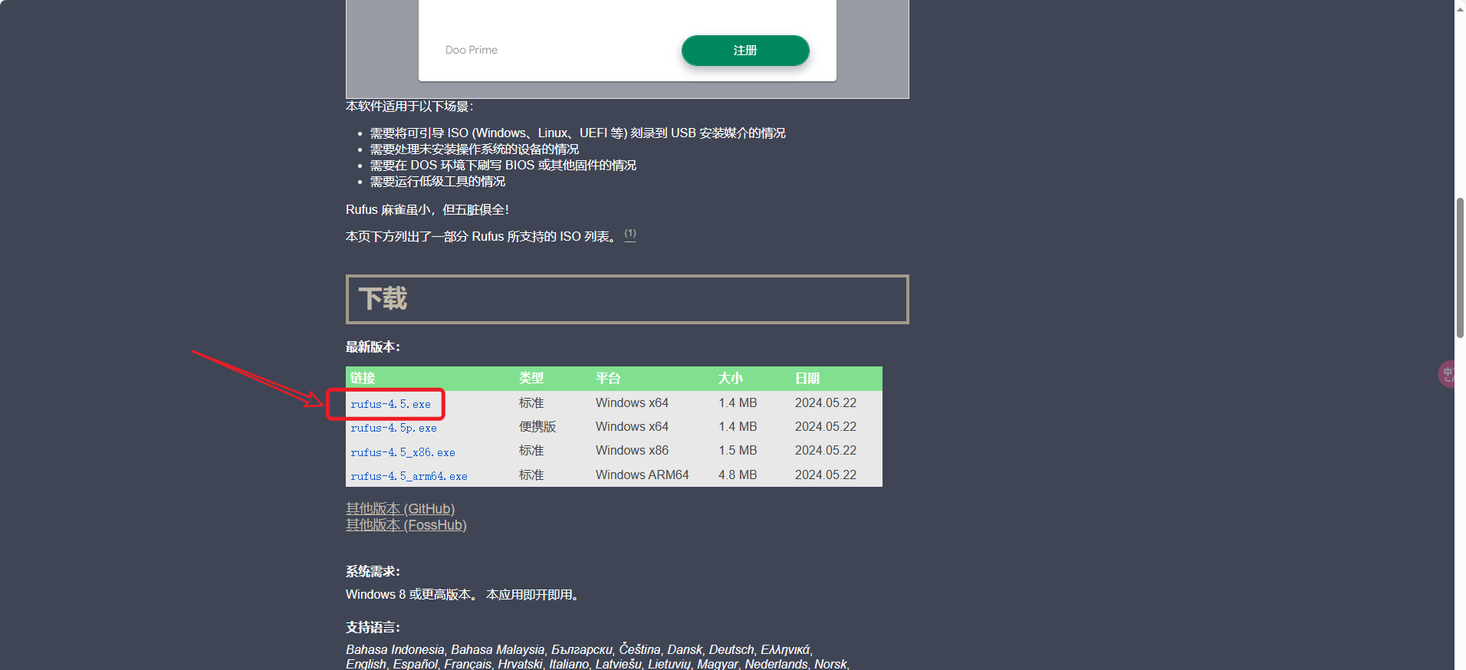1466x670 pixels.
Task: Click the bullet about 运行低级工具
Action: (x=438, y=182)
